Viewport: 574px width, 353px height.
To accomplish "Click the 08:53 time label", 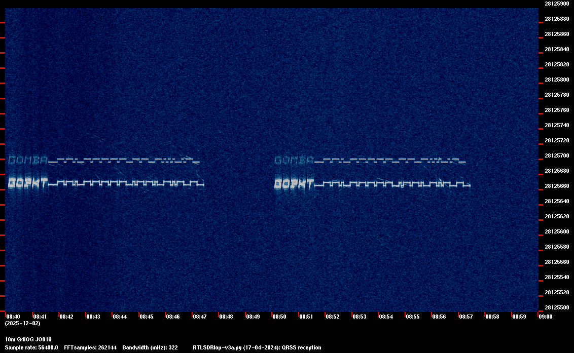I will click(359, 317).
